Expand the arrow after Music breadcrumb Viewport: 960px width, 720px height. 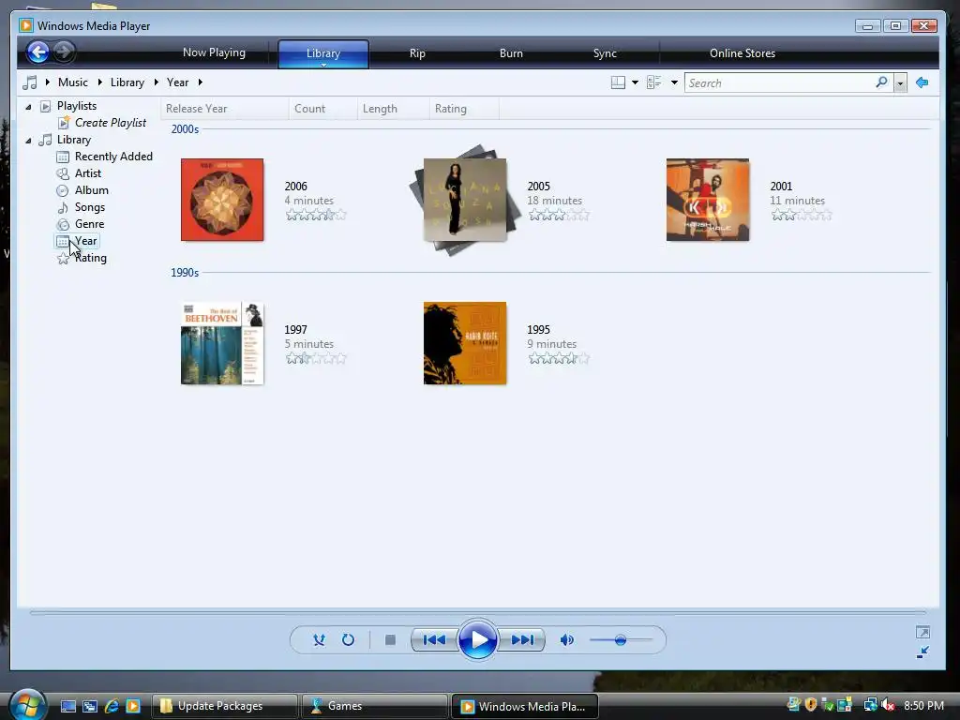tap(99, 82)
